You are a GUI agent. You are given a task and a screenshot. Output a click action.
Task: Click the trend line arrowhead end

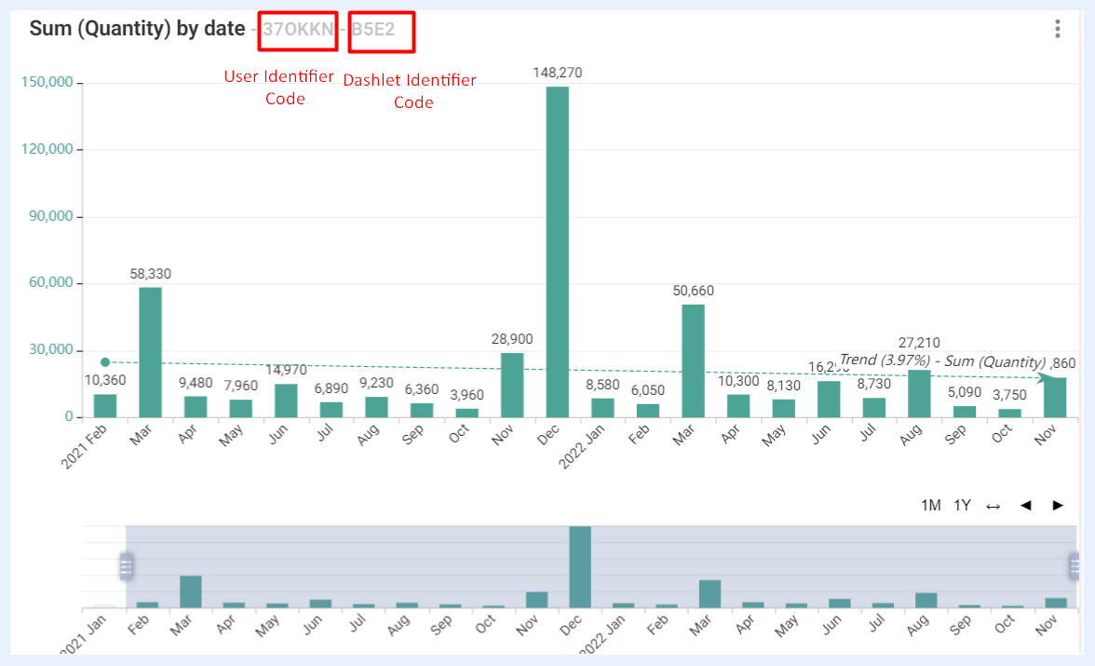coord(1043,378)
